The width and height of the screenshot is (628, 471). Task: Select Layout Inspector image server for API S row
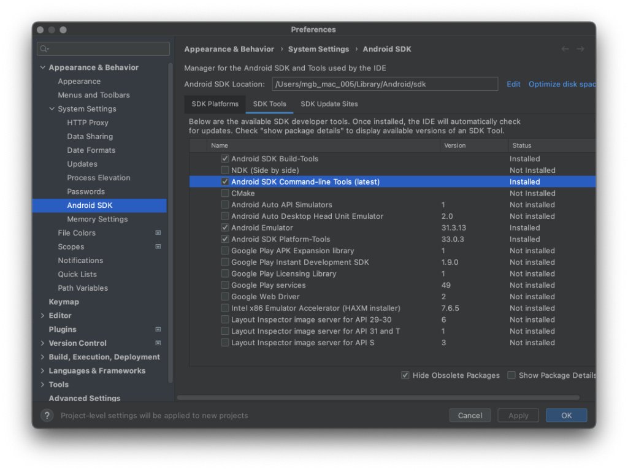pyautogui.click(x=392, y=343)
